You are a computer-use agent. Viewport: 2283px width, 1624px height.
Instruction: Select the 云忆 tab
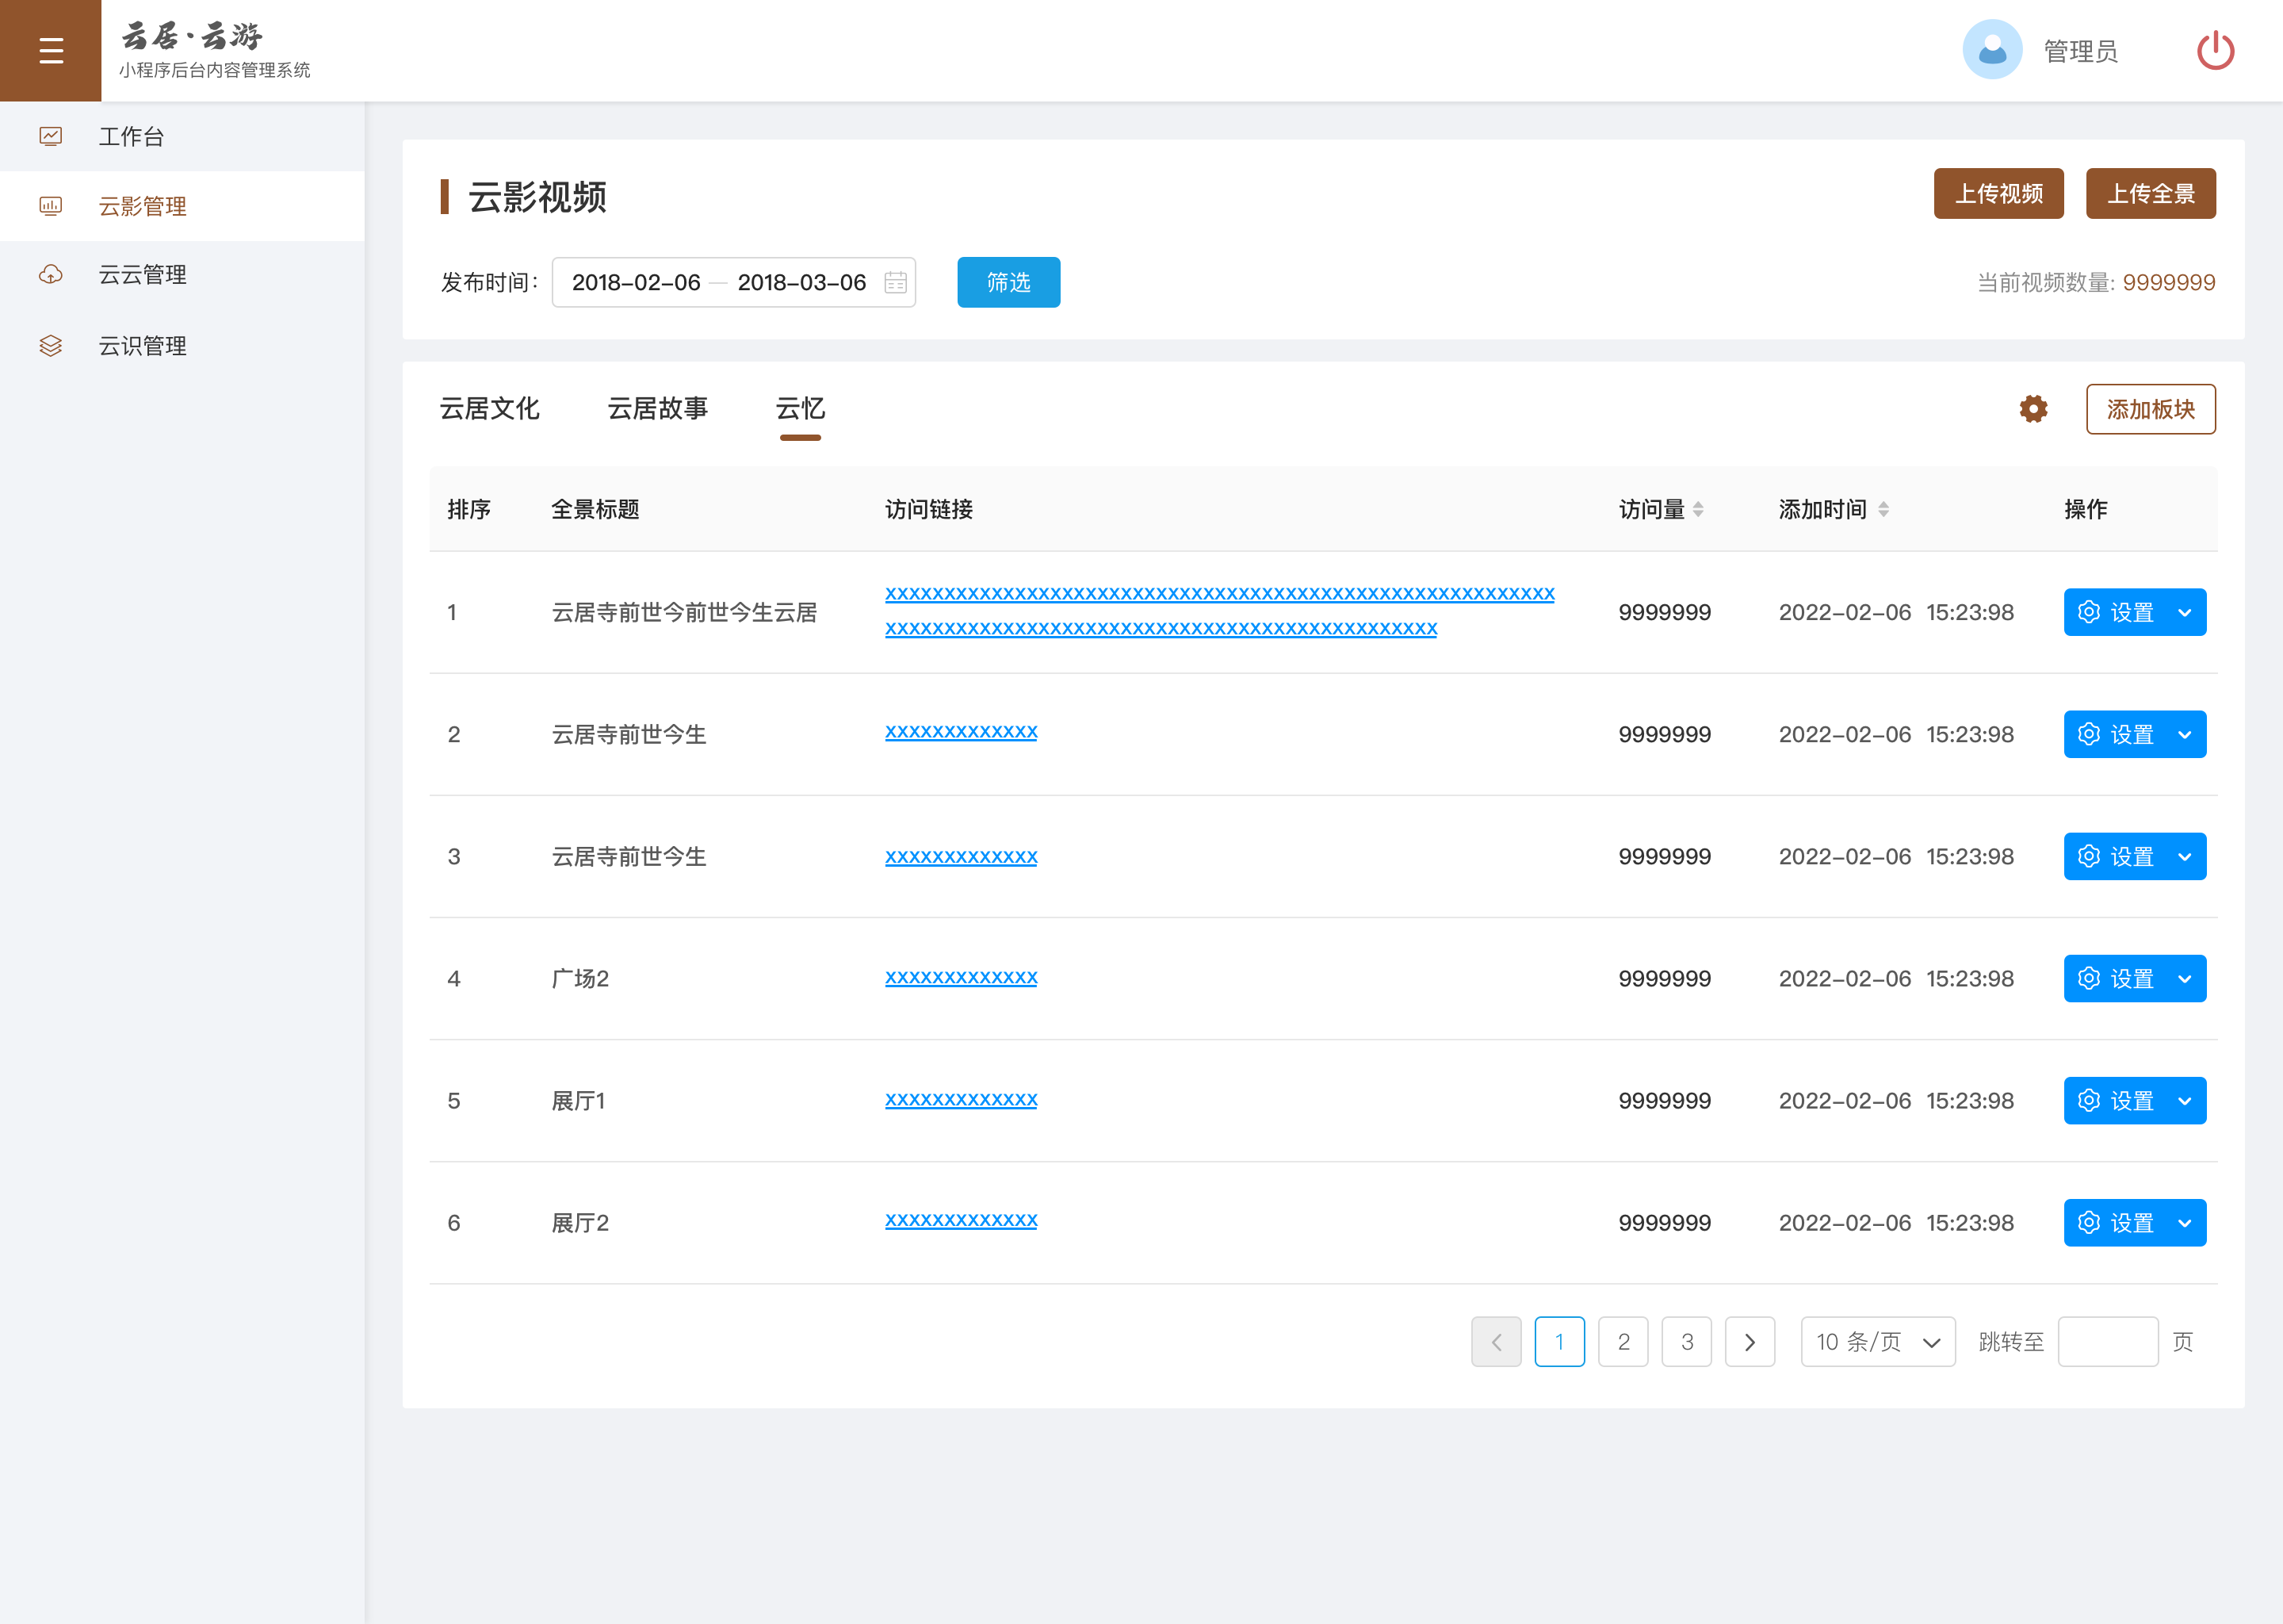click(801, 409)
